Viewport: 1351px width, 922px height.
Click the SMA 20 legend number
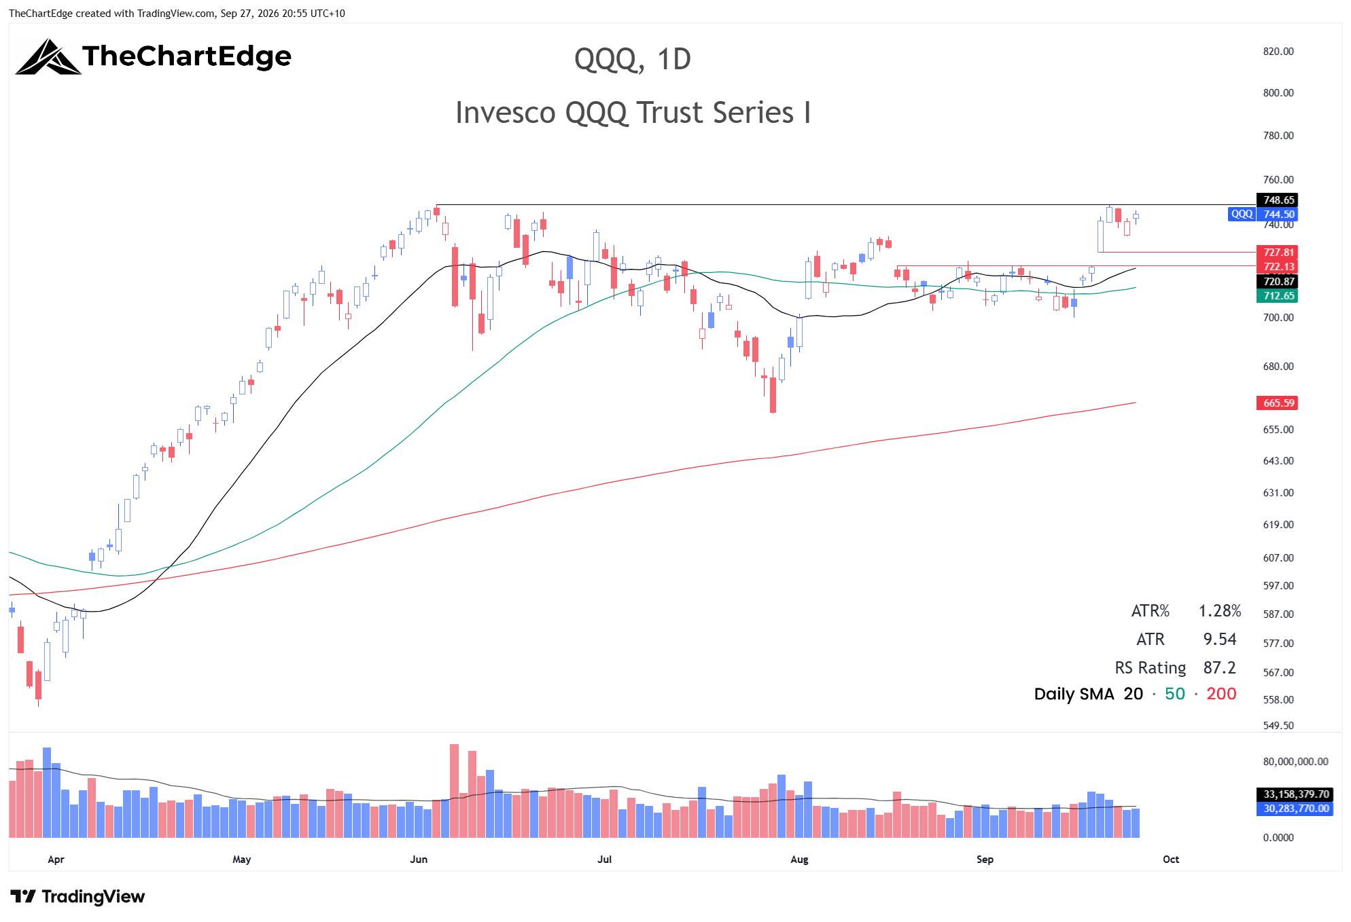1133,694
